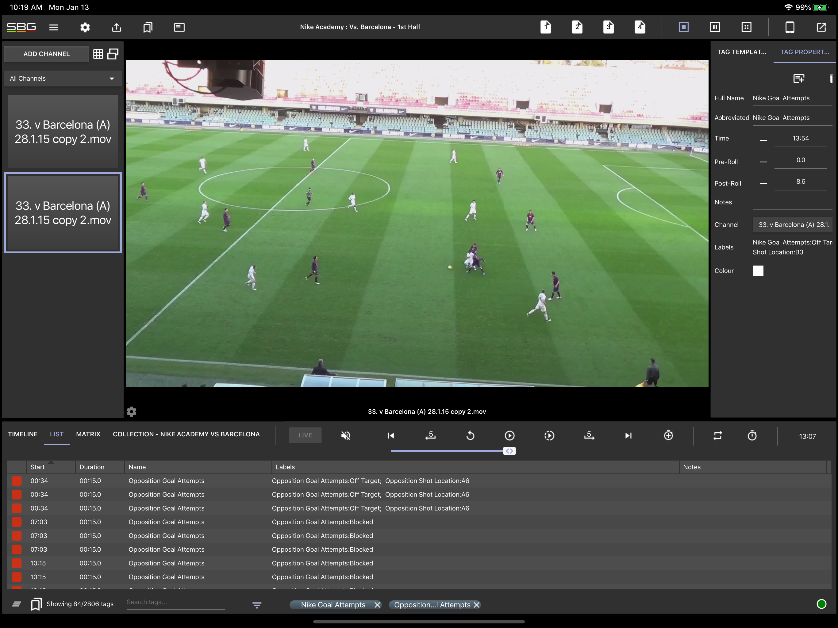Select the highlighted second Barcelona channel thumbnail
This screenshot has height=628, width=838.
pyautogui.click(x=63, y=213)
